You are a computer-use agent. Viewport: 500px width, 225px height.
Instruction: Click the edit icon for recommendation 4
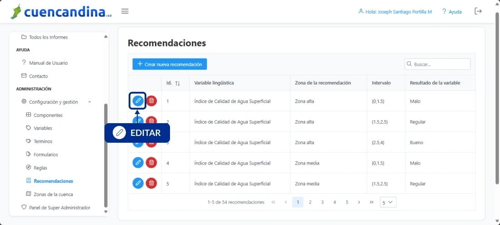[138, 162]
